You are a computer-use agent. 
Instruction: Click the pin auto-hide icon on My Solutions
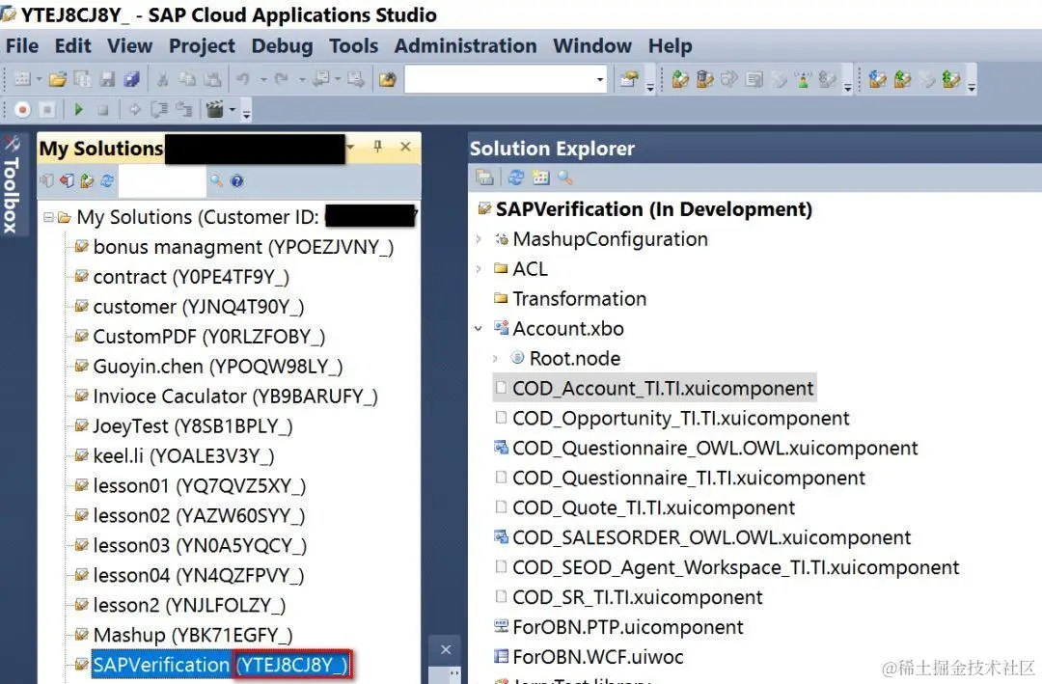point(377,147)
